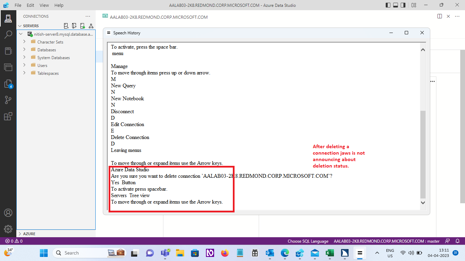Image resolution: width=465 pixels, height=261 pixels.
Task: Click the Manage accounts icon above settings gear
Action: (8, 213)
